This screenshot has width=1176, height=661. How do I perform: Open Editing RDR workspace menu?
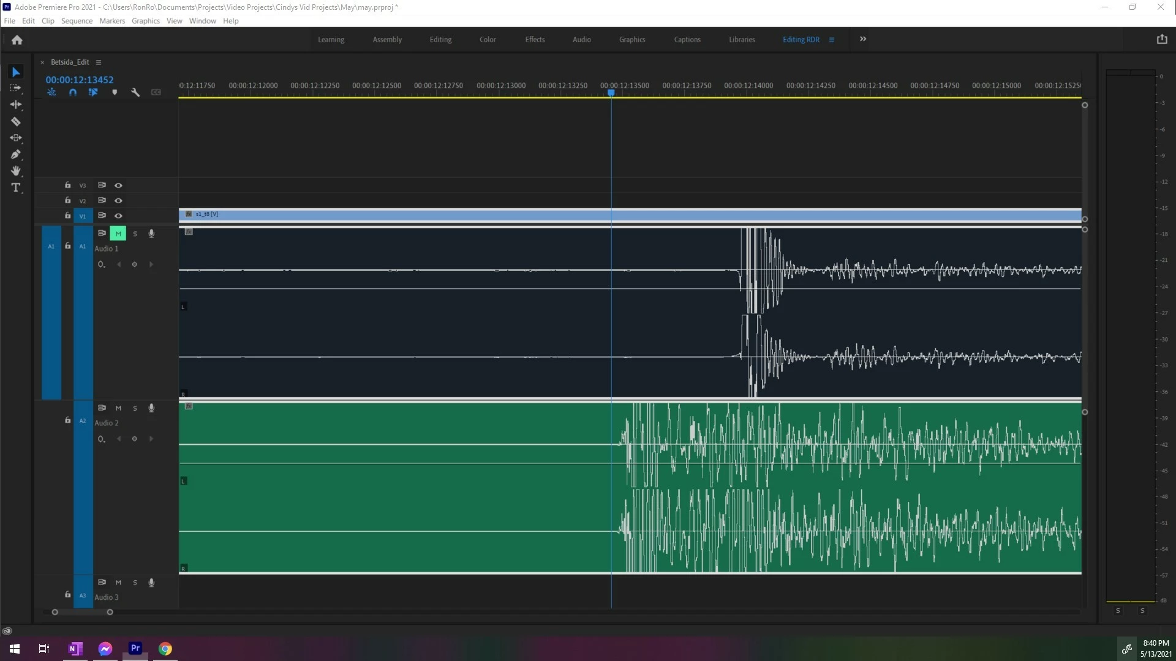tap(832, 40)
